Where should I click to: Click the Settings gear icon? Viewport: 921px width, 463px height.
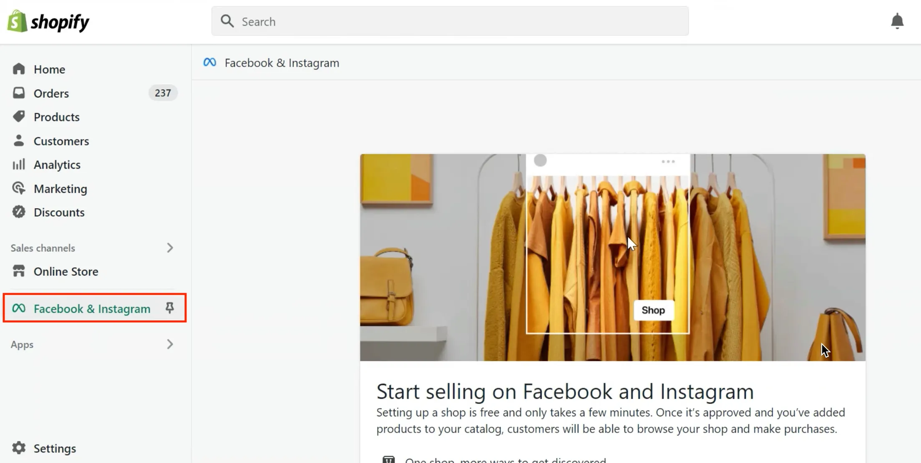[x=19, y=448]
